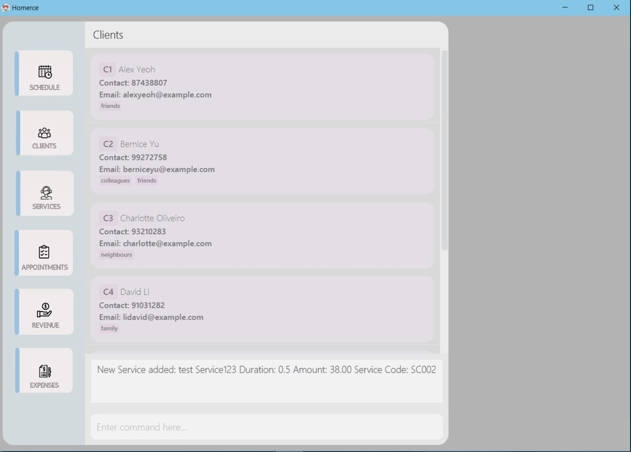Click the 'colleagues' tag on Bernice Yu
This screenshot has width=631, height=452.
pyautogui.click(x=115, y=181)
